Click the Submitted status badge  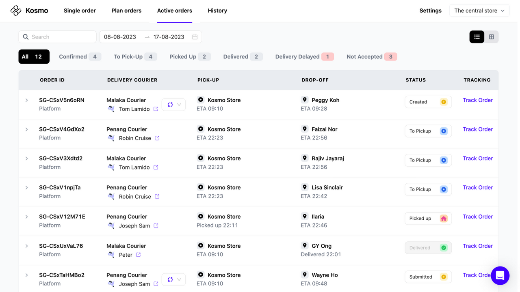[x=428, y=277]
